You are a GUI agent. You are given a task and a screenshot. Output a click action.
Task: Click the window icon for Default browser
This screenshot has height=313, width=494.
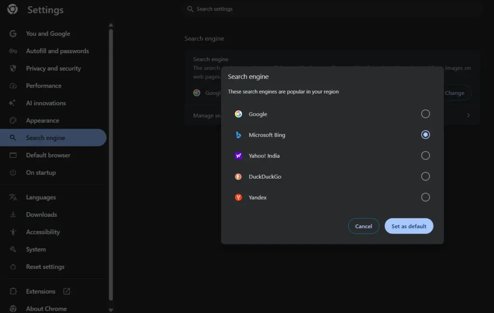click(13, 155)
